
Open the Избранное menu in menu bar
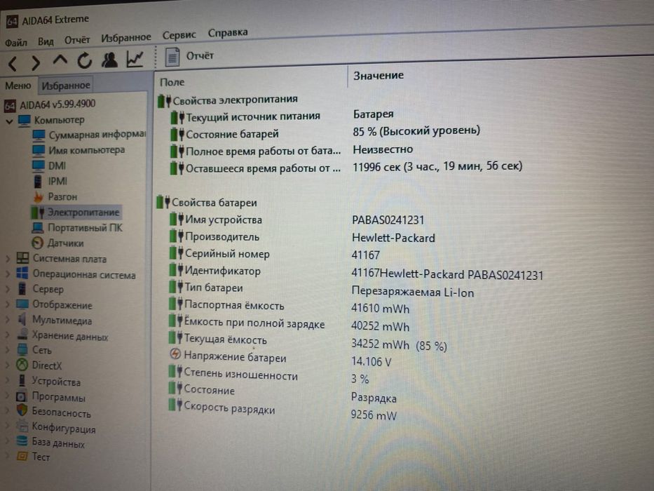click(x=126, y=38)
